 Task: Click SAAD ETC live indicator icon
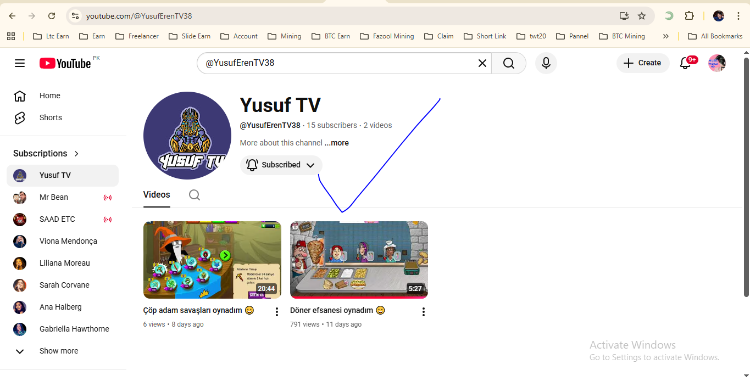pyautogui.click(x=108, y=220)
